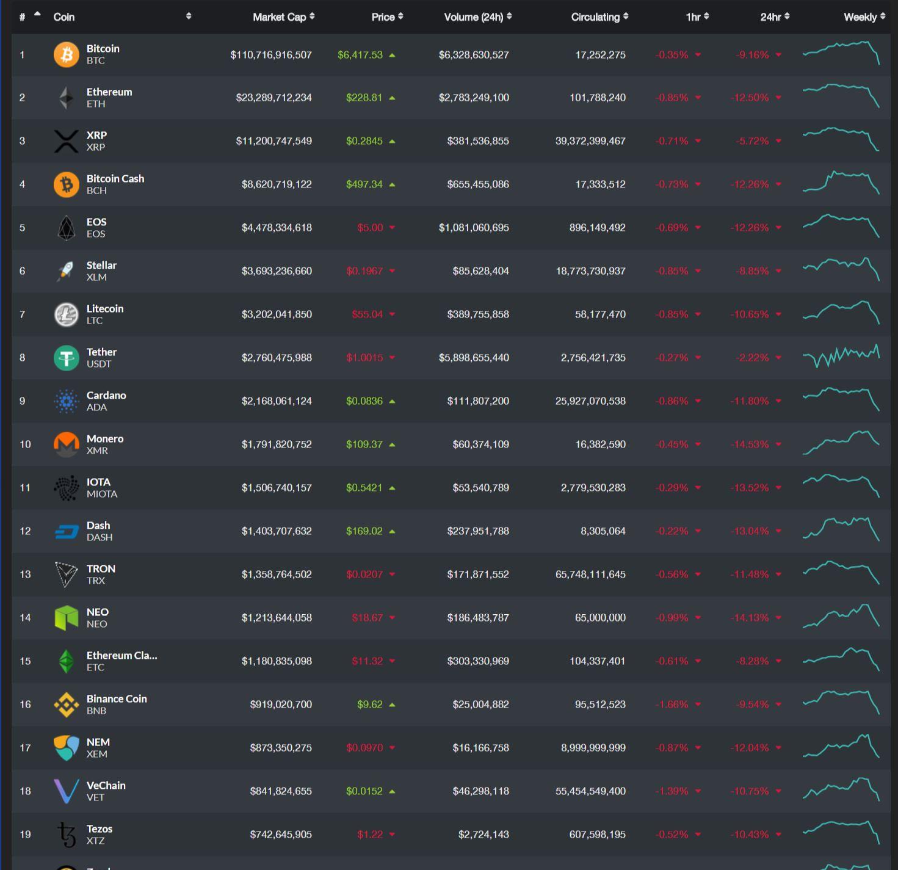
Task: View Tether weekly sparkline chart
Action: tap(841, 357)
